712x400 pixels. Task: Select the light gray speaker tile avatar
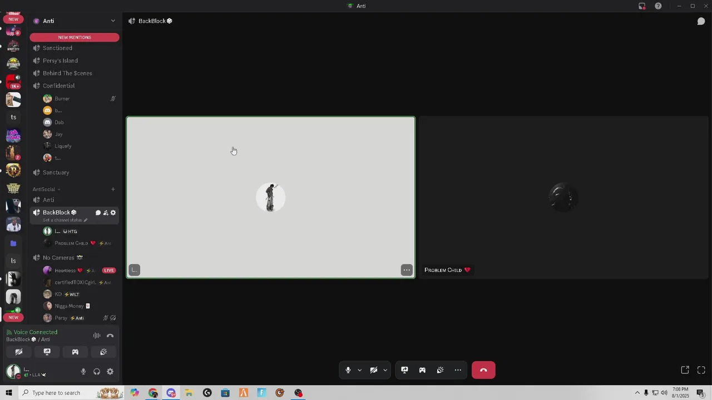pyautogui.click(x=270, y=197)
